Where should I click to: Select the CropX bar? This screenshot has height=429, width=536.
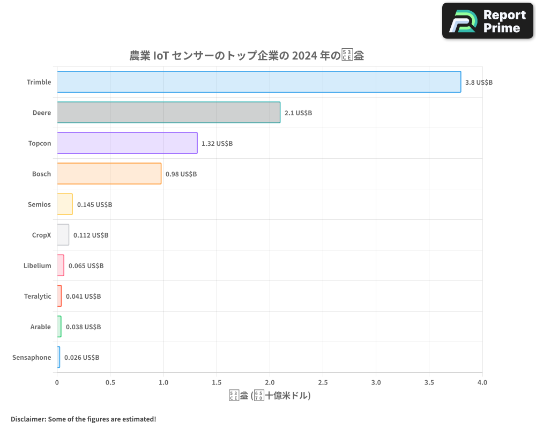coord(63,235)
